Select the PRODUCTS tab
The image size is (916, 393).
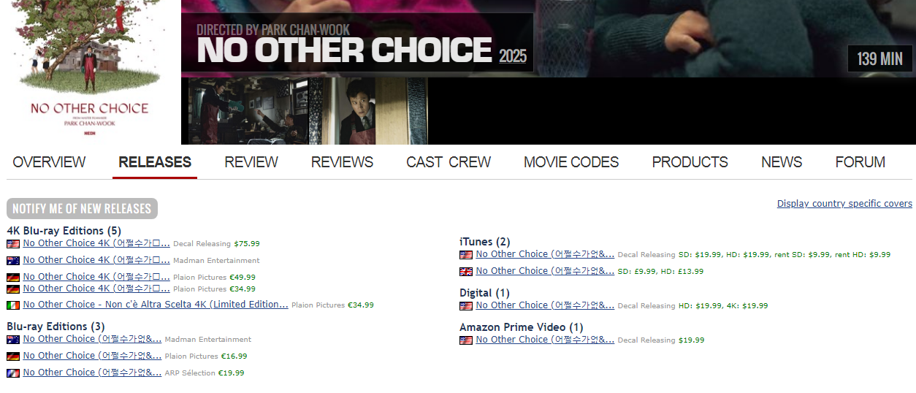(690, 162)
